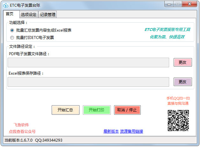Image resolution: width=200 pixels, height=147 pixels.
Task: Click the QQ:349344293 status bar text
Action: (x=49, y=140)
